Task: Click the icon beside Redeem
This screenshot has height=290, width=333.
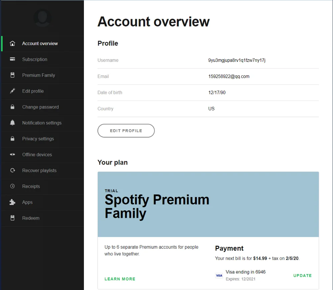Action: (13, 218)
